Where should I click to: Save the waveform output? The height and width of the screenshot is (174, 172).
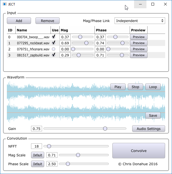(x=153, y=115)
